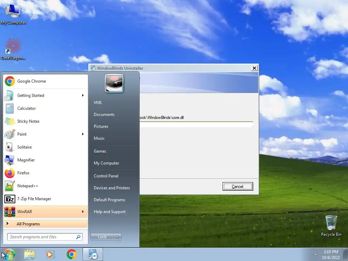The height and width of the screenshot is (261, 348).
Task: Open Devices and Printers
Action: [111, 188]
